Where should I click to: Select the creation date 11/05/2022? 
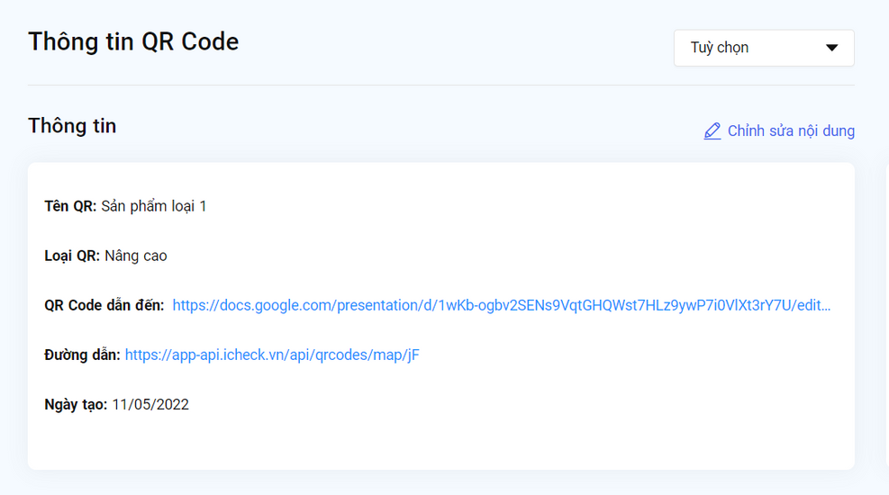pos(150,404)
